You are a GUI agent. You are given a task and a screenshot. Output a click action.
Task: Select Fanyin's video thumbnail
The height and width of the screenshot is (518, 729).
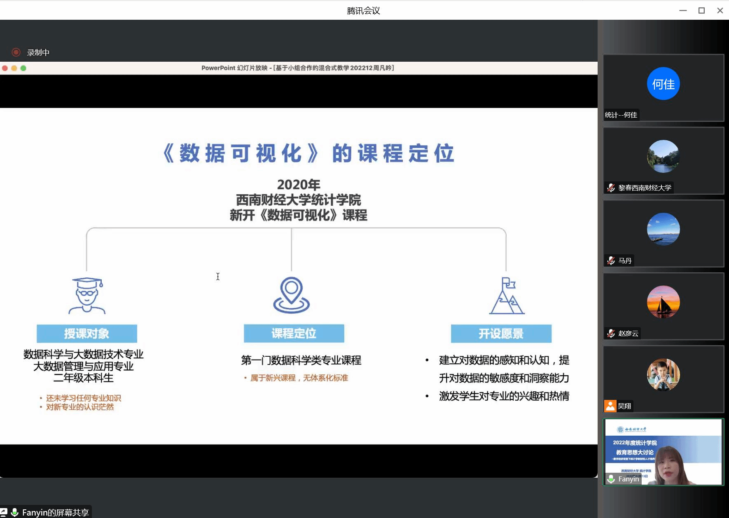click(663, 452)
